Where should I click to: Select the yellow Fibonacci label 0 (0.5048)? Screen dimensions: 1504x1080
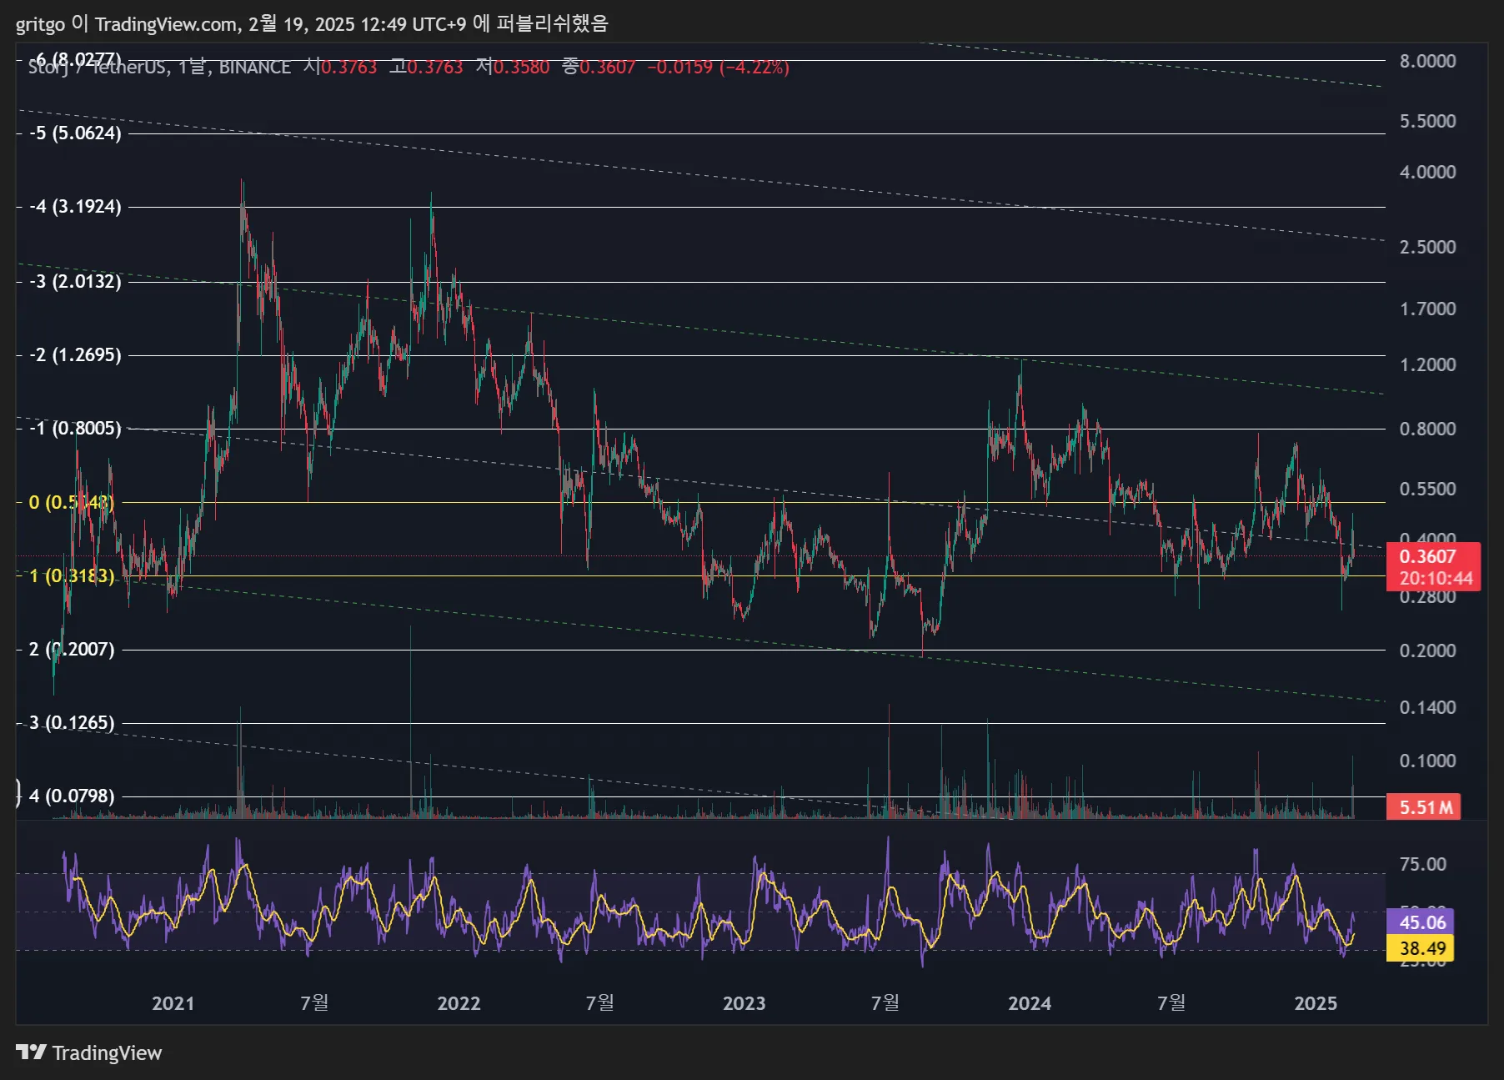pyautogui.click(x=72, y=502)
